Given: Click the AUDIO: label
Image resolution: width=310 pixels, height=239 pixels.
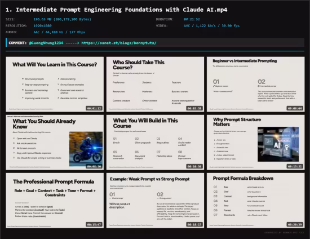Looking at the screenshot, I should (x=11, y=32).
